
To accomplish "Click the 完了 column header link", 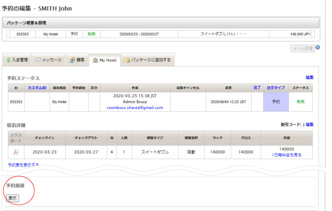I will pos(257,88).
